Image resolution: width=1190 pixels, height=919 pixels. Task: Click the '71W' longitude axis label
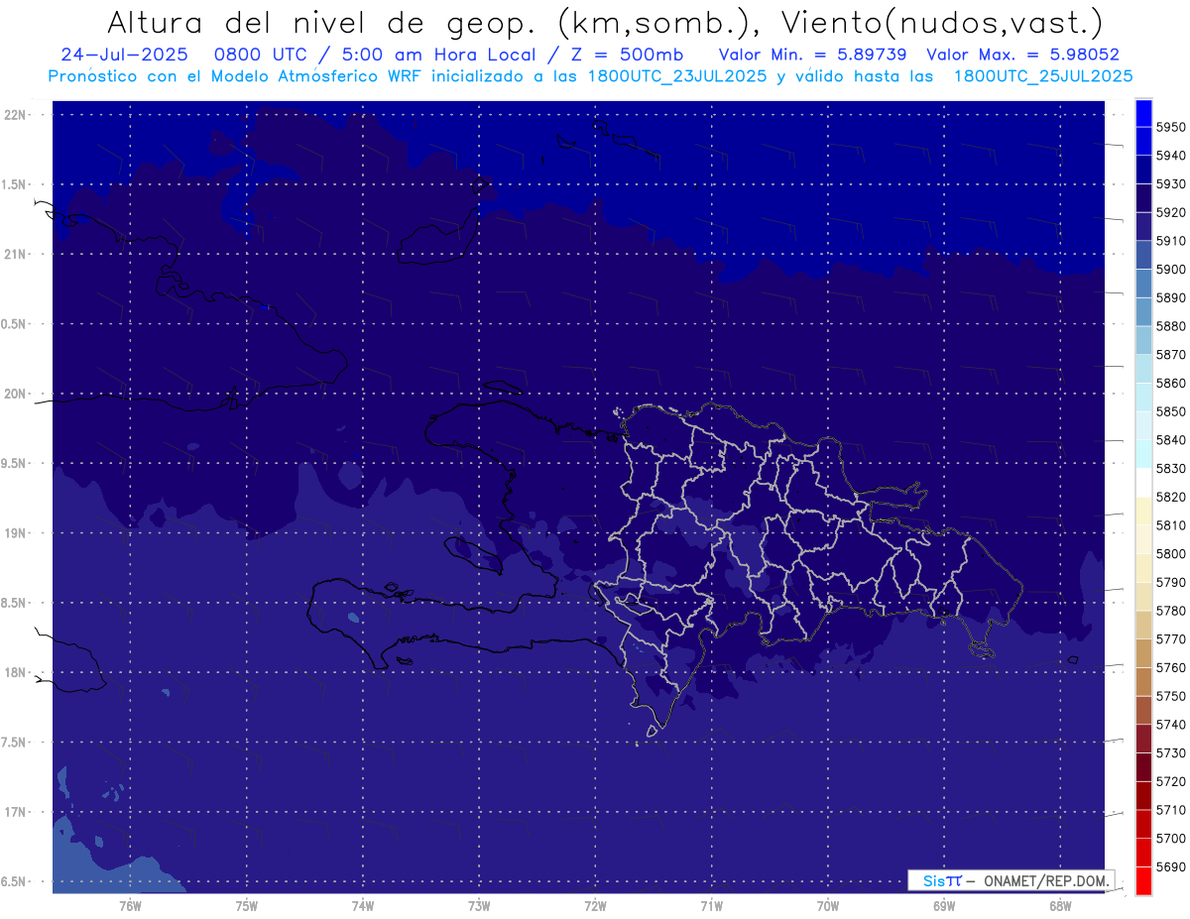point(711,906)
